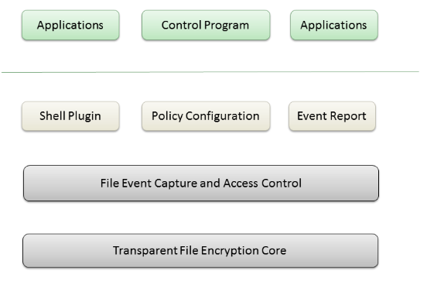The height and width of the screenshot is (285, 427).
Task: Click Transparent File Encryption Core bar
Action: [x=200, y=251]
